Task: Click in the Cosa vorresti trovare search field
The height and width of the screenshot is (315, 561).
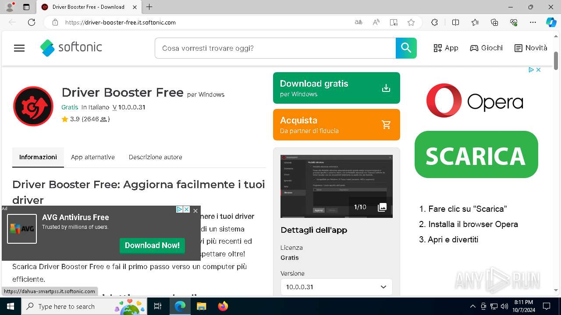Action: pyautogui.click(x=275, y=48)
